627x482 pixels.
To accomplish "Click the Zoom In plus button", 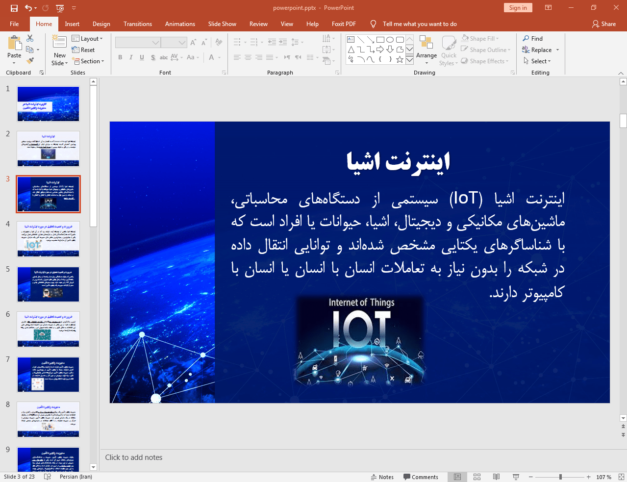I will (x=589, y=477).
